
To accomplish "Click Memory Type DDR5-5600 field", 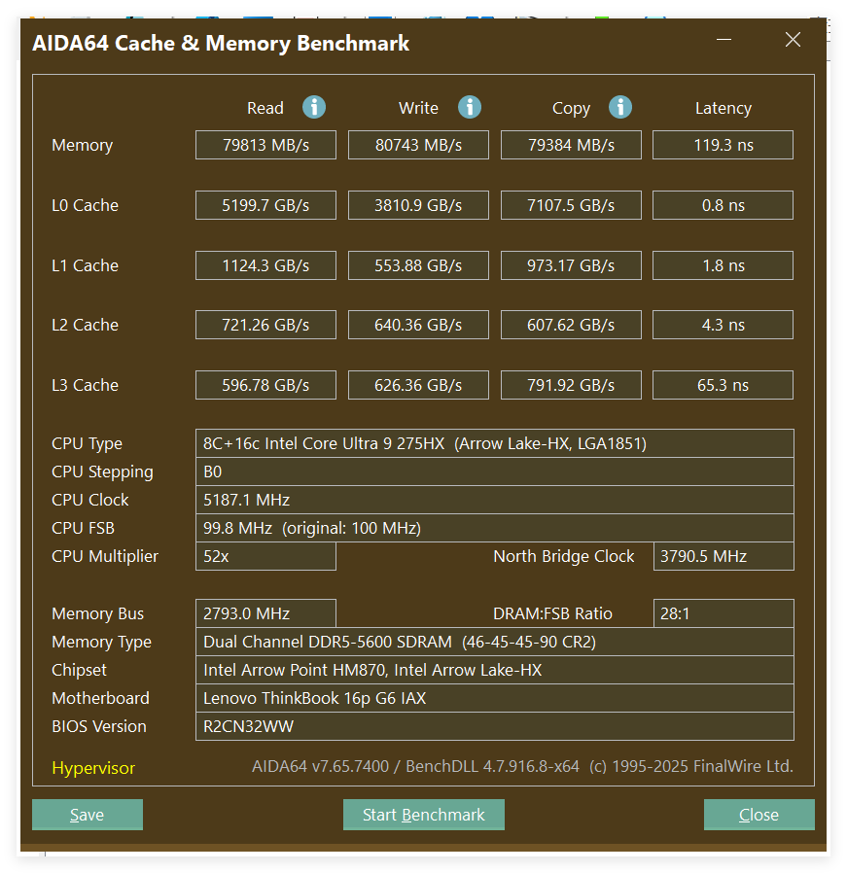I will tap(495, 642).
